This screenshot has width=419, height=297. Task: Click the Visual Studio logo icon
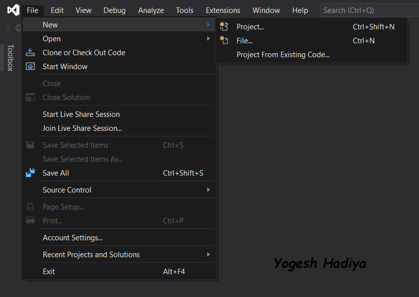13,10
